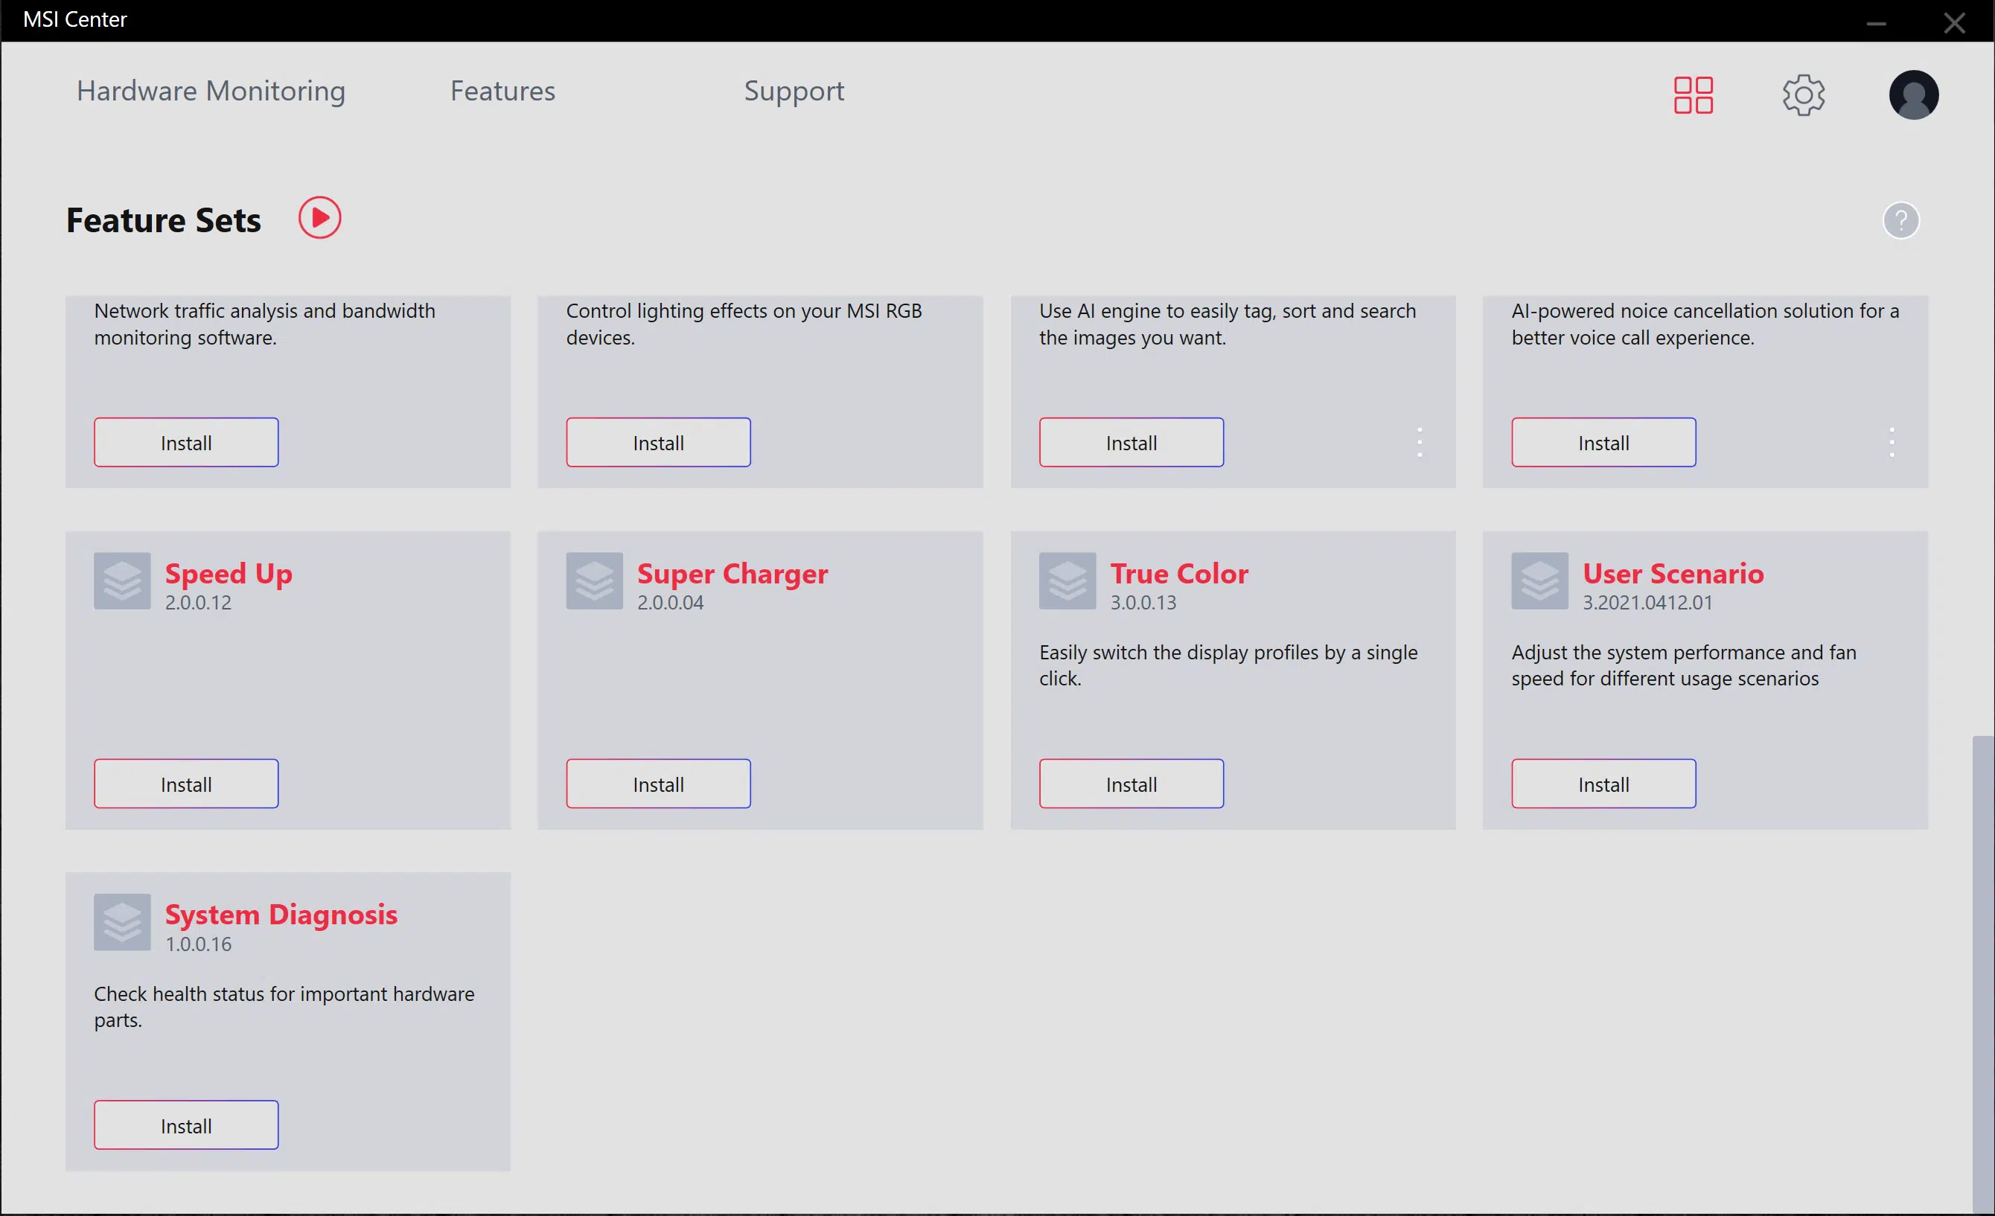This screenshot has width=1995, height=1216.
Task: Click the Speed Up title
Action: 229,574
